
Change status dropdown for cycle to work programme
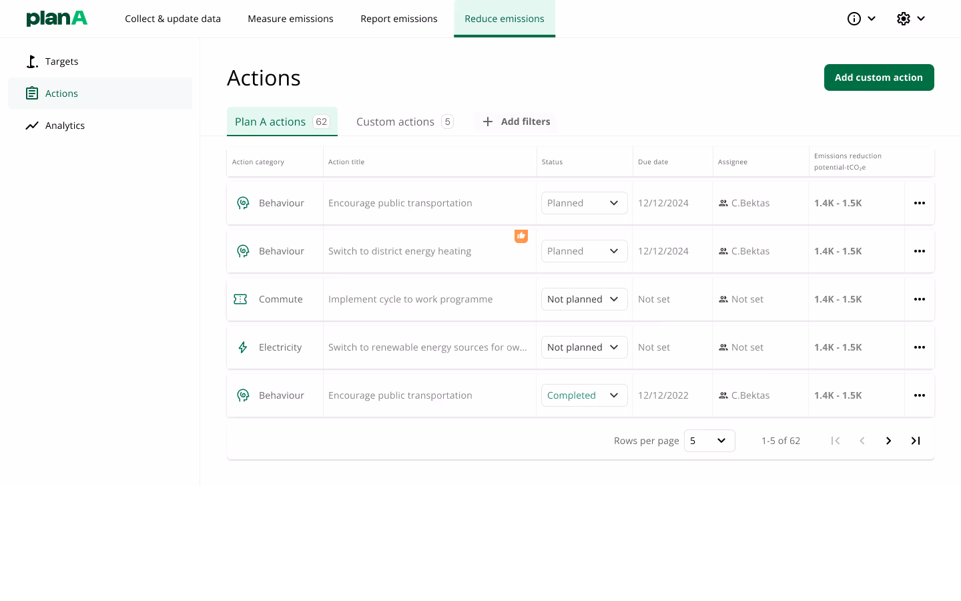click(x=584, y=298)
